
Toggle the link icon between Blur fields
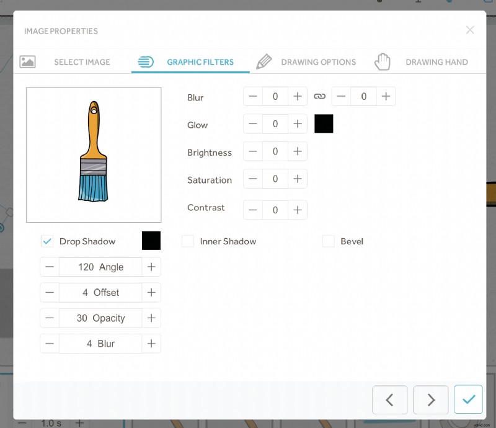320,96
